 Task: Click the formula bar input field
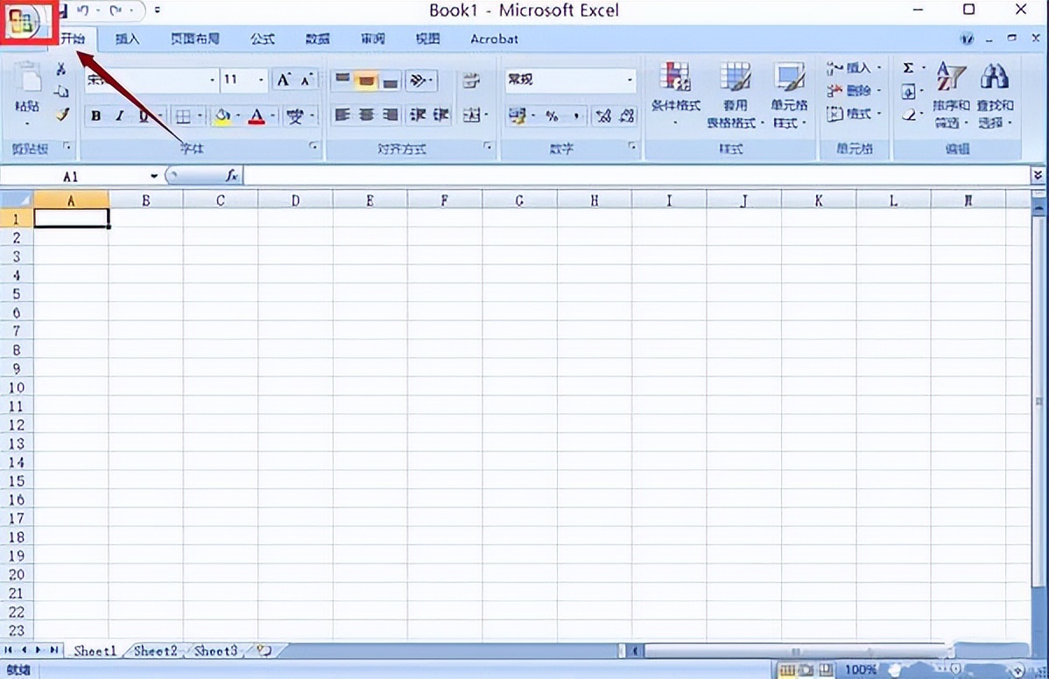[637, 176]
